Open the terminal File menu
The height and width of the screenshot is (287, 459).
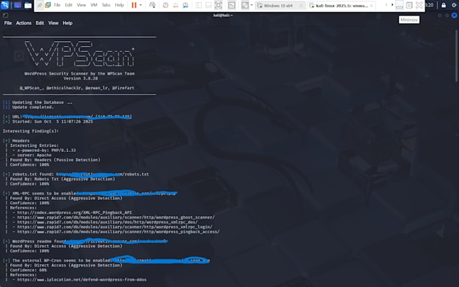[8, 23]
